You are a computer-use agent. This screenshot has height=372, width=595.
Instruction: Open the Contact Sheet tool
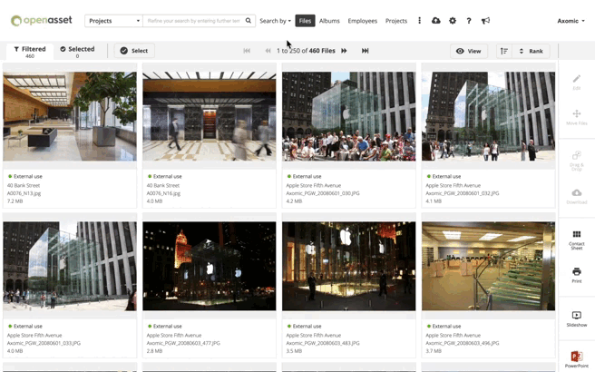pos(577,240)
